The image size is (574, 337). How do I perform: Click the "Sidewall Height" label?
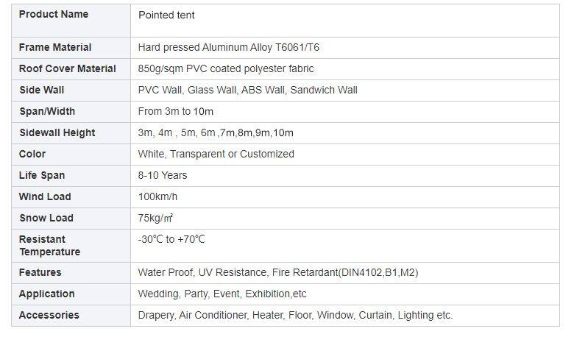click(57, 132)
